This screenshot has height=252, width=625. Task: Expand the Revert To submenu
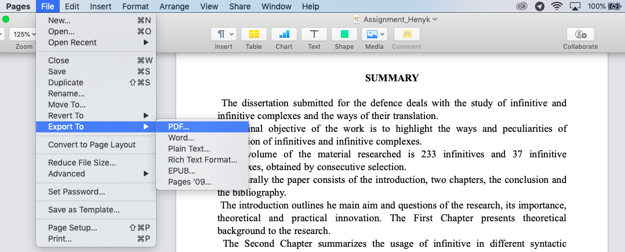[96, 116]
